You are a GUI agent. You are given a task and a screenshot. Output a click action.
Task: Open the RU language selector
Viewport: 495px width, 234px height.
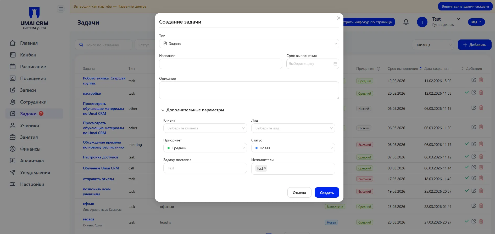476,22
